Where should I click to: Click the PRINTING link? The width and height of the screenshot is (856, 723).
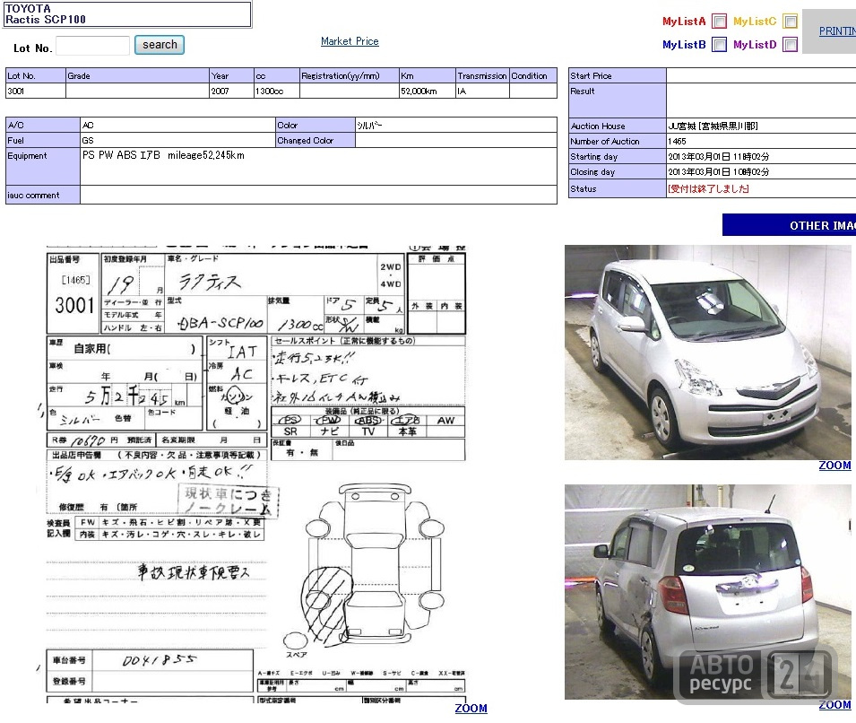click(x=837, y=31)
